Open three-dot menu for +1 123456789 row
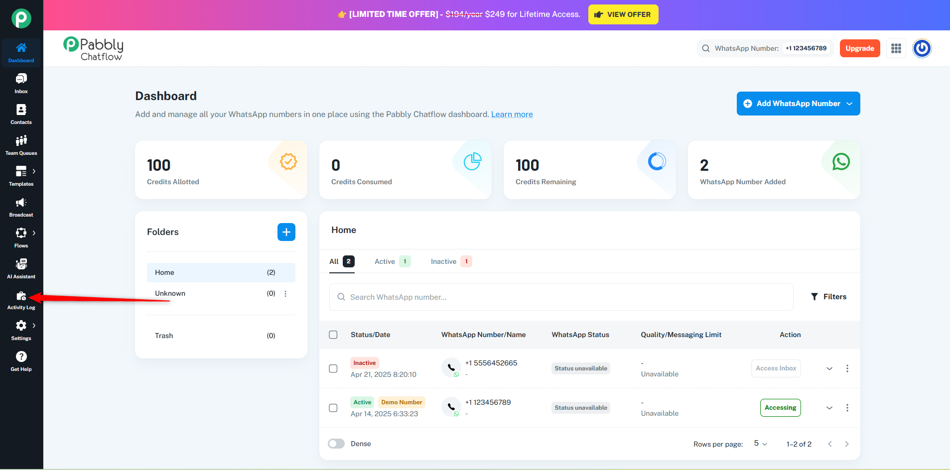 coord(847,408)
